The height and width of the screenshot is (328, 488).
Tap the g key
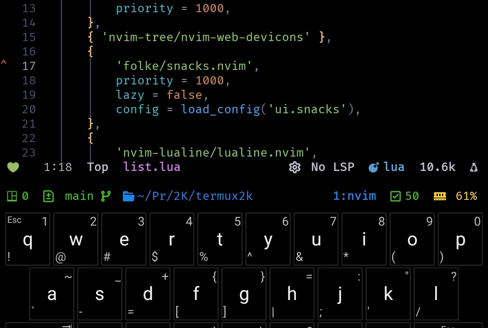(x=244, y=294)
